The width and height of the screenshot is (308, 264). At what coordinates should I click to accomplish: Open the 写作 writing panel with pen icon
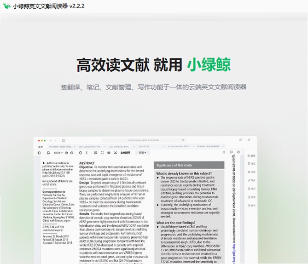click(251, 180)
